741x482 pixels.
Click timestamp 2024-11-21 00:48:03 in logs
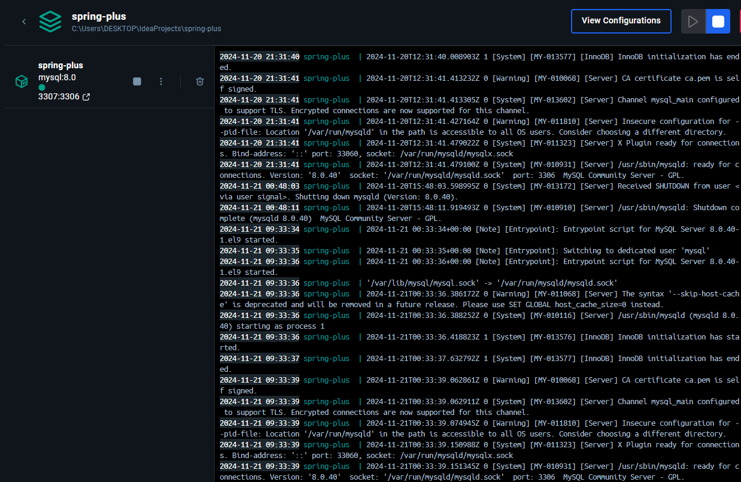click(x=260, y=186)
